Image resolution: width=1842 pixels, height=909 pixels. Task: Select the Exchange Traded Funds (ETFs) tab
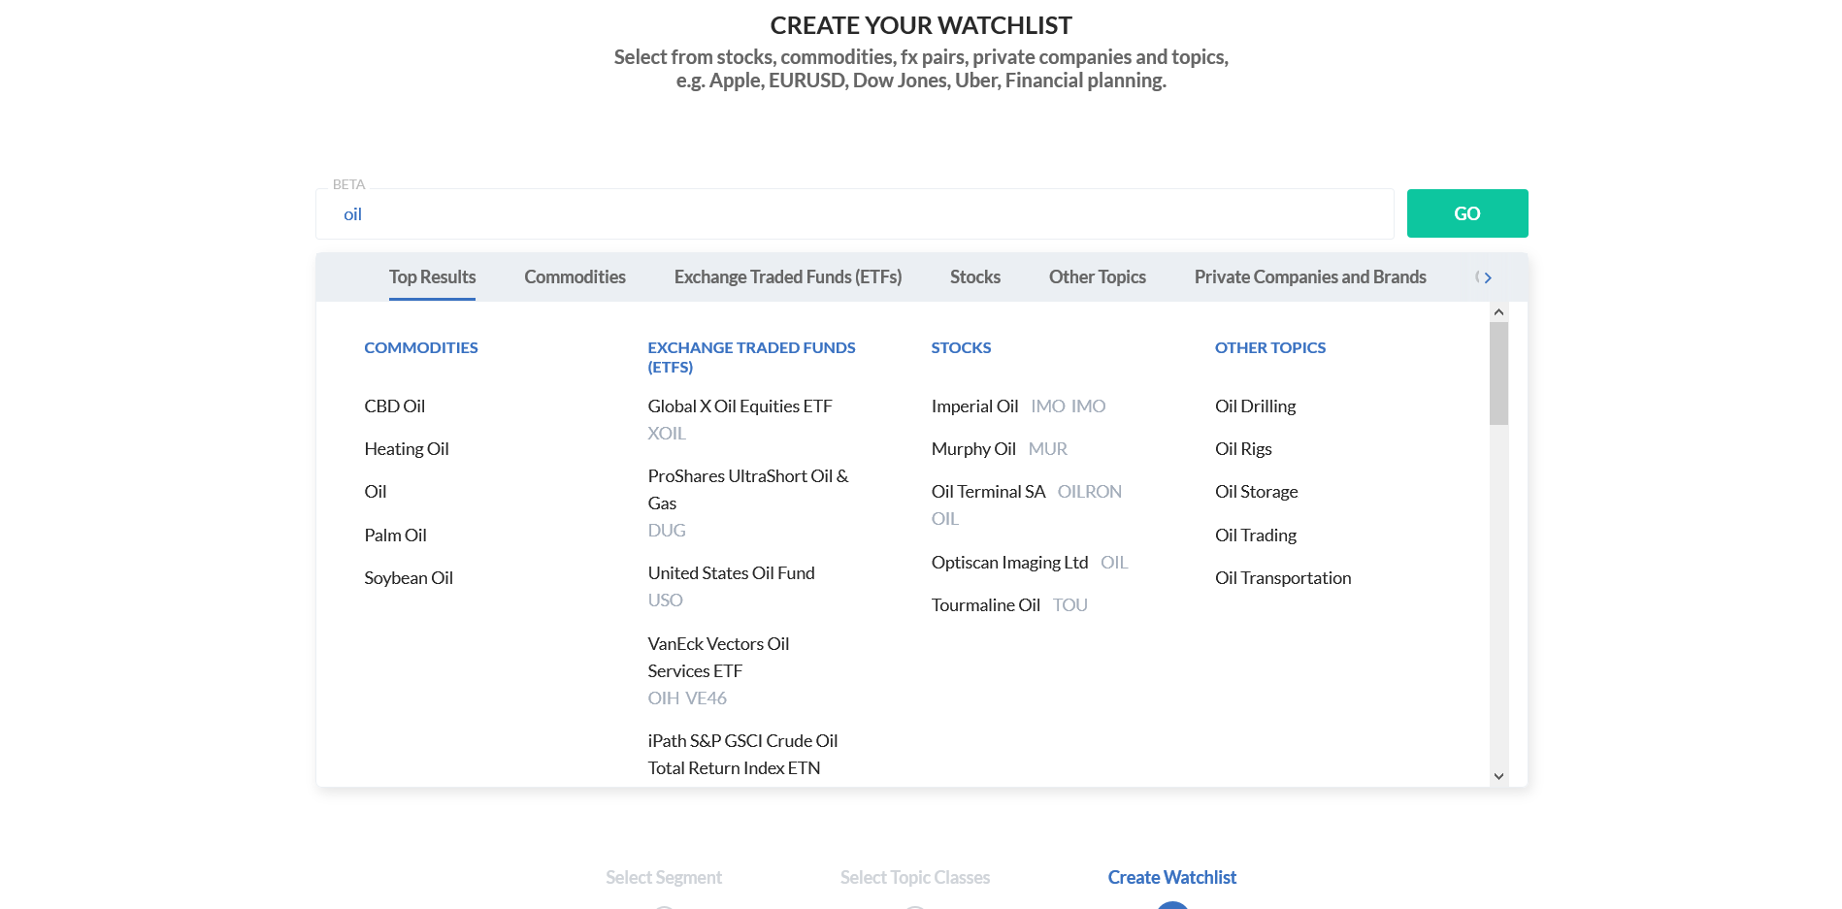787,277
